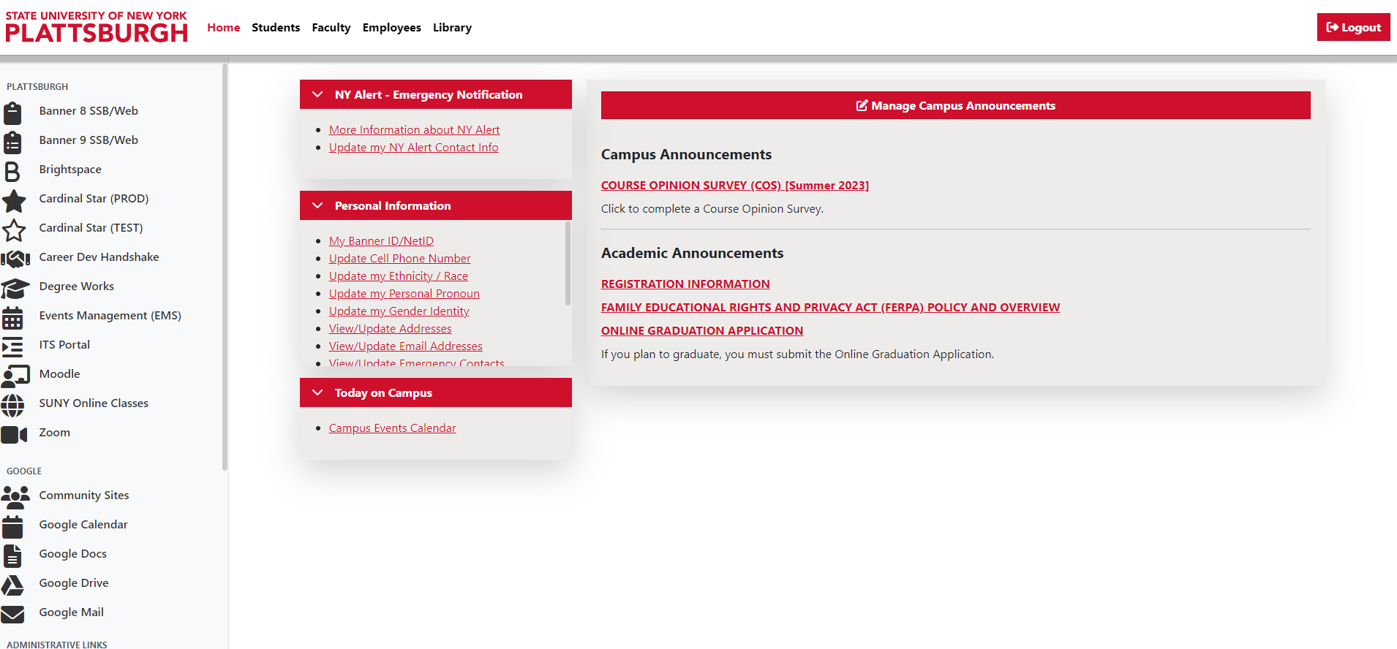This screenshot has width=1397, height=649.
Task: Open Course Opinion Survey (COS) Summer 2023 link
Action: (x=735, y=186)
